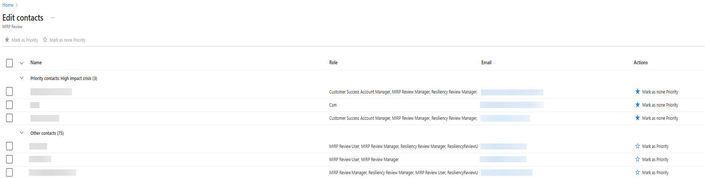Tick the select-all checkbox in header
This screenshot has height=178, width=705.
click(x=9, y=63)
